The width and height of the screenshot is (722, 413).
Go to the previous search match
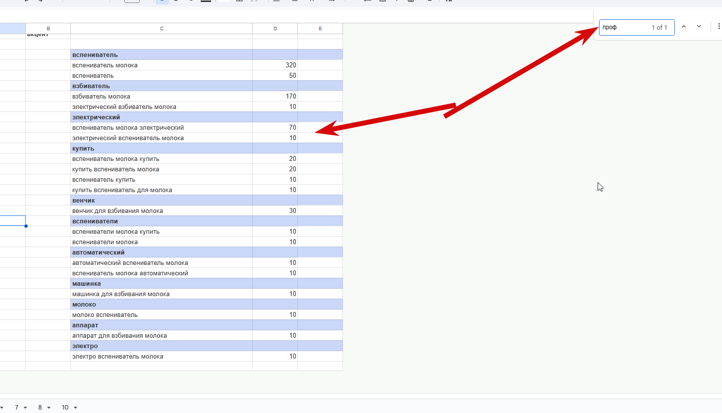click(x=684, y=27)
